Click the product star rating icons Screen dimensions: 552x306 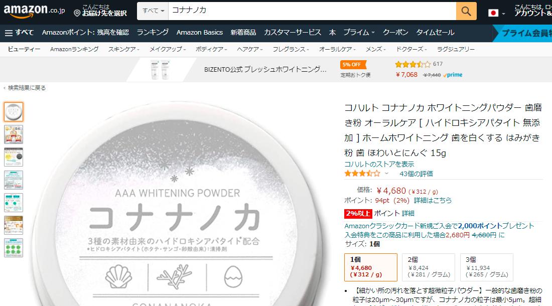[362, 174]
